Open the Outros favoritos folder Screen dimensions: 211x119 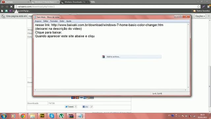coord(201,11)
